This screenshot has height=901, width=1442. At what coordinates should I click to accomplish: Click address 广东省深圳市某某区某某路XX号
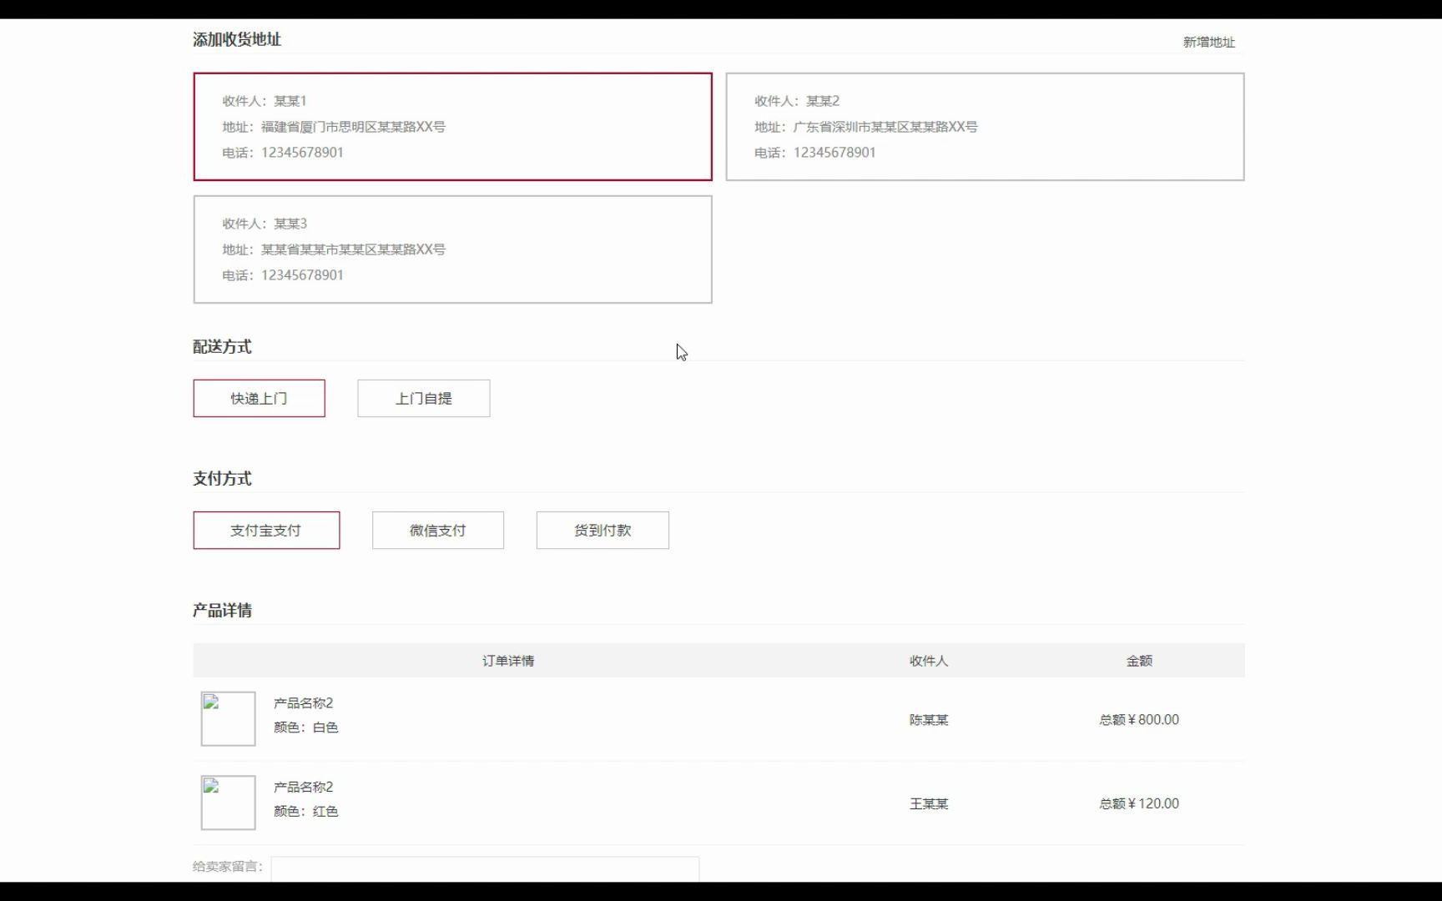coord(885,127)
